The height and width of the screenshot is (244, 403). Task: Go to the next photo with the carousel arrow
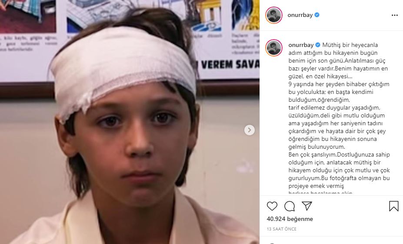pyautogui.click(x=249, y=130)
